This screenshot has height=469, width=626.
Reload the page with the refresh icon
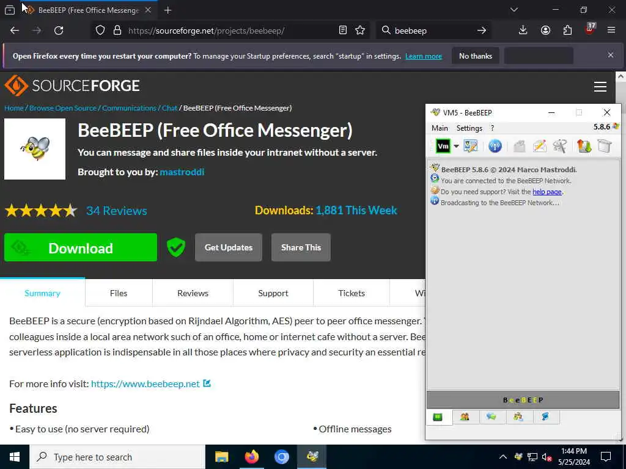click(59, 31)
